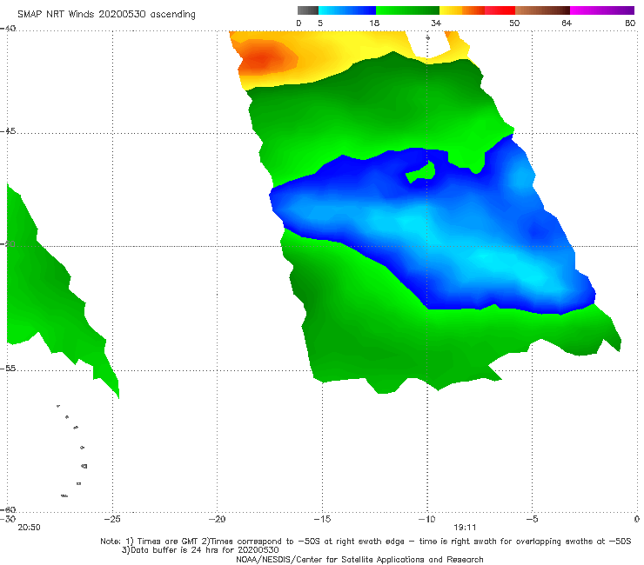Click the green 18-34 segment of the color bar
Image resolution: width=644 pixels, height=565 pixels.
coord(407,10)
